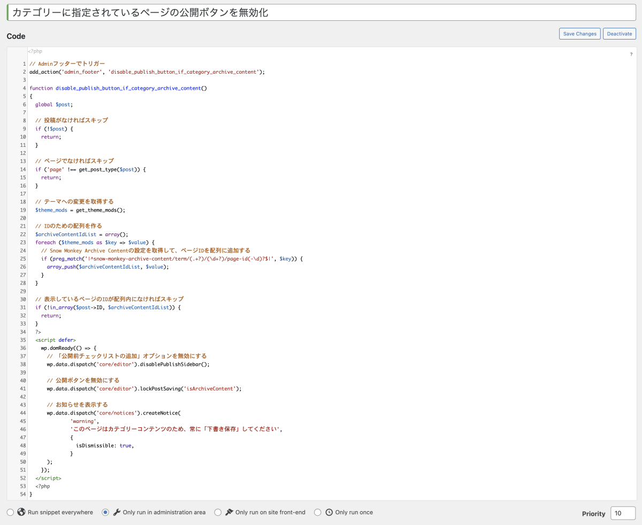Select the Run snippet everywhere radio button
This screenshot has width=642, height=525.
click(x=11, y=512)
